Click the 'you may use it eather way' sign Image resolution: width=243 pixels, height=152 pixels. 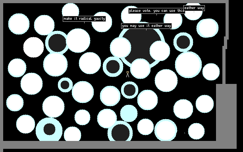click(147, 26)
